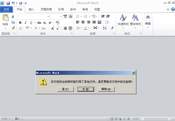This screenshot has height=121, width=175.
Task: Switch to the Page Layout (页面布局) tab
Action: point(46,10)
